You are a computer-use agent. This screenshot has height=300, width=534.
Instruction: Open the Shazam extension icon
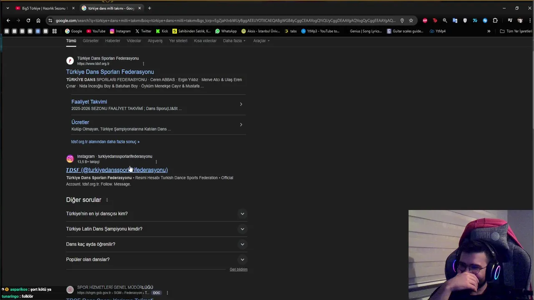pyautogui.click(x=485, y=20)
